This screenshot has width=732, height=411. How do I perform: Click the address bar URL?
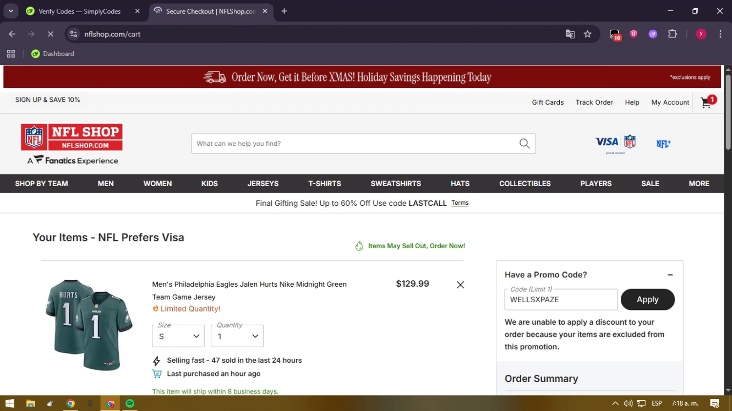point(112,34)
